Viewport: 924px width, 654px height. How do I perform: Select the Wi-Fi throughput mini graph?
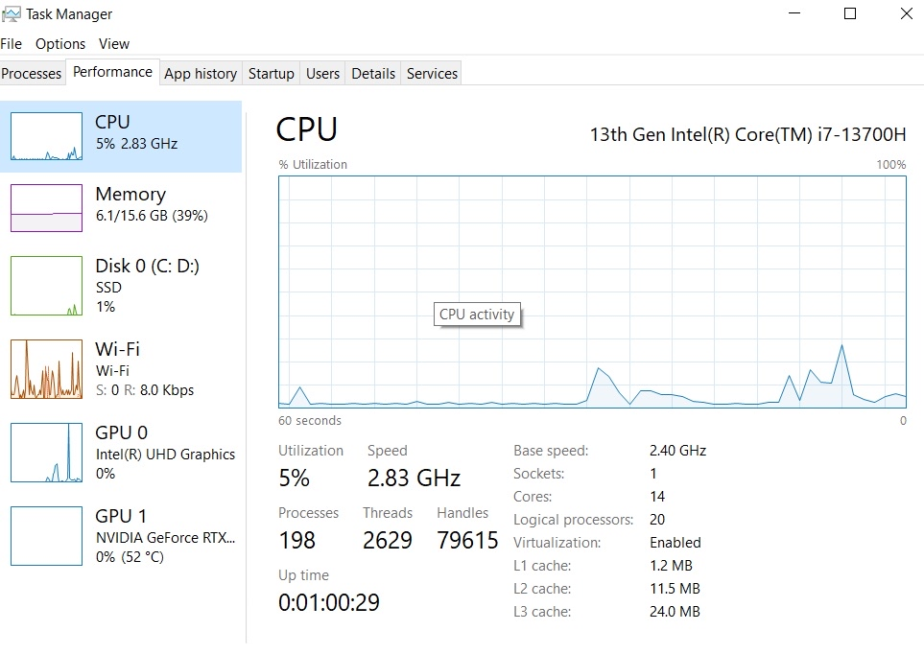pos(46,368)
